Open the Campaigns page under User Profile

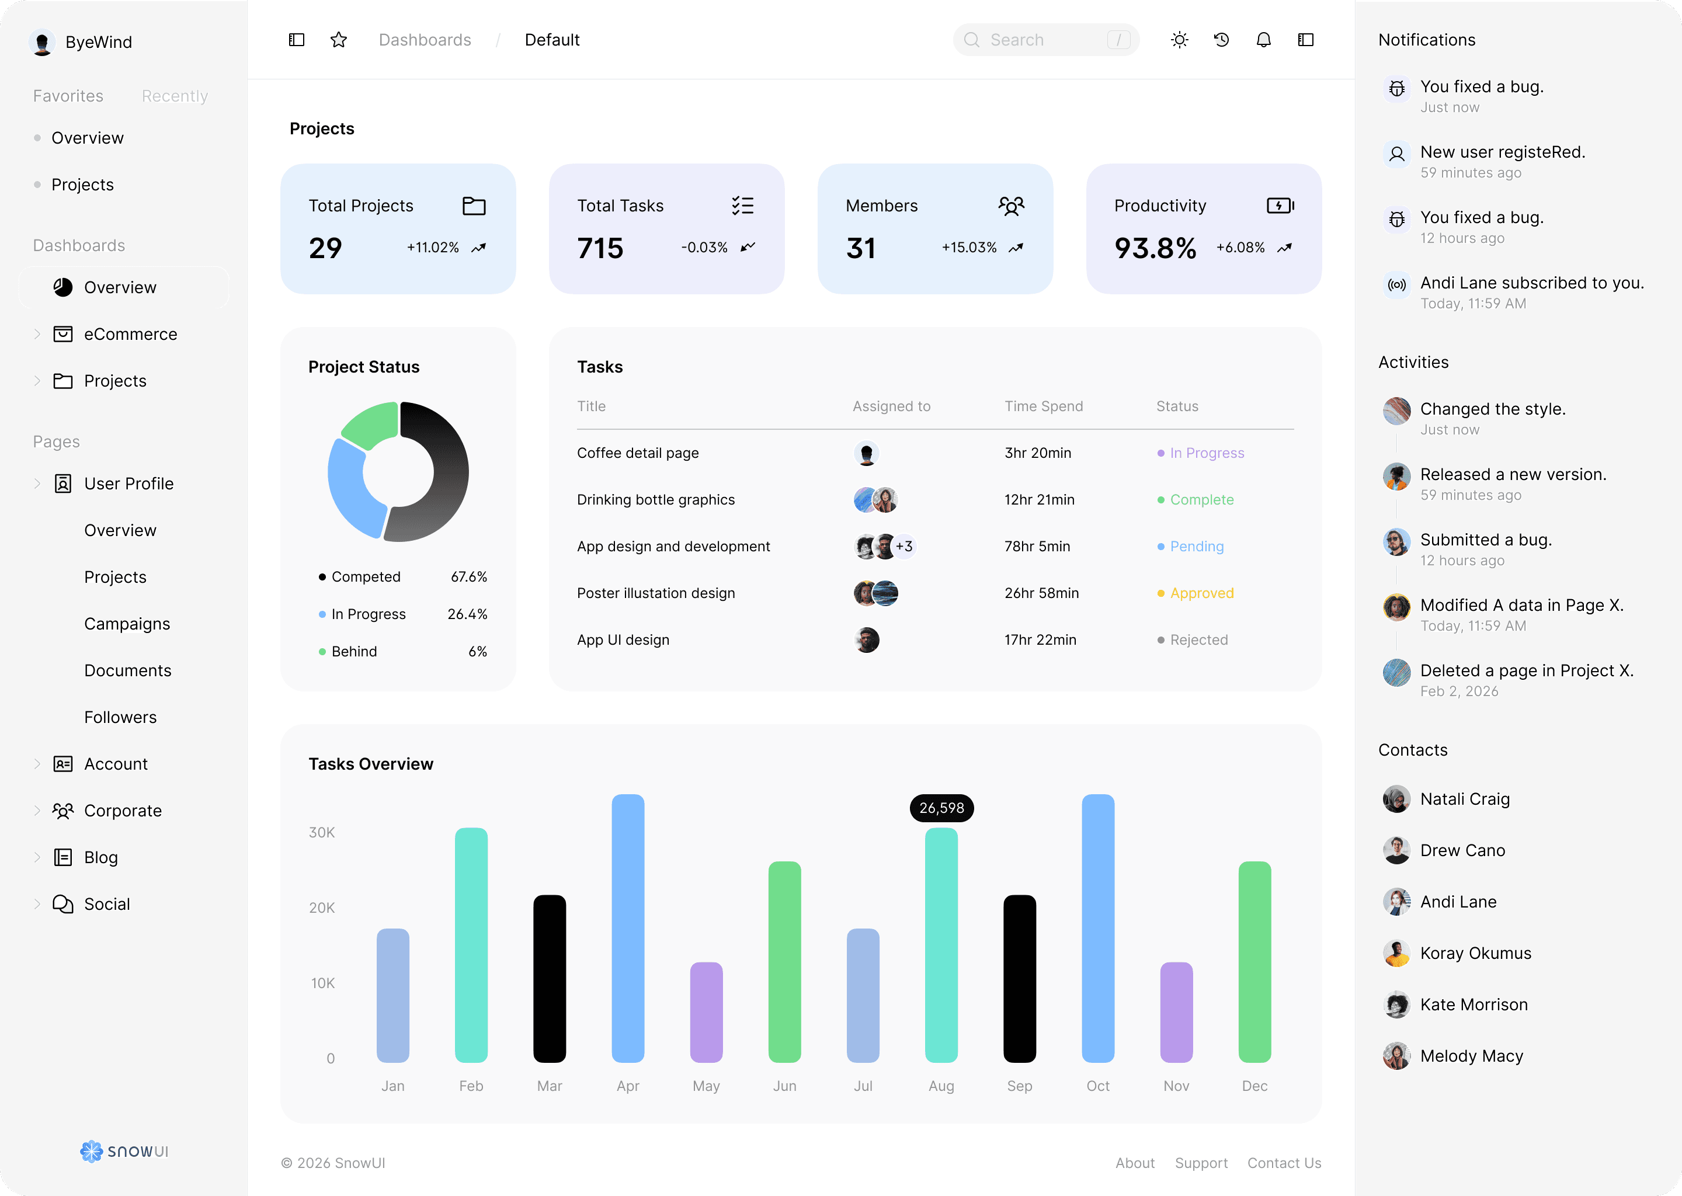[x=127, y=624]
